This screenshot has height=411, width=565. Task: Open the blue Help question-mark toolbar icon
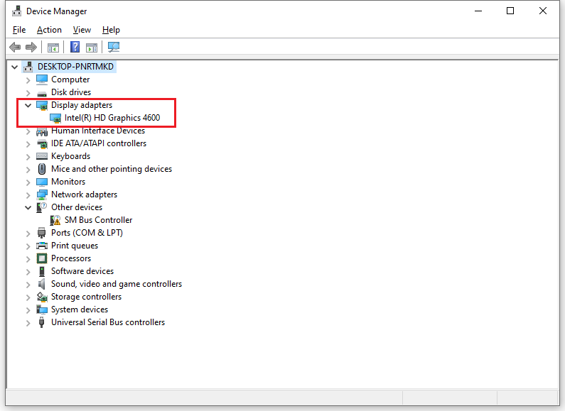75,47
